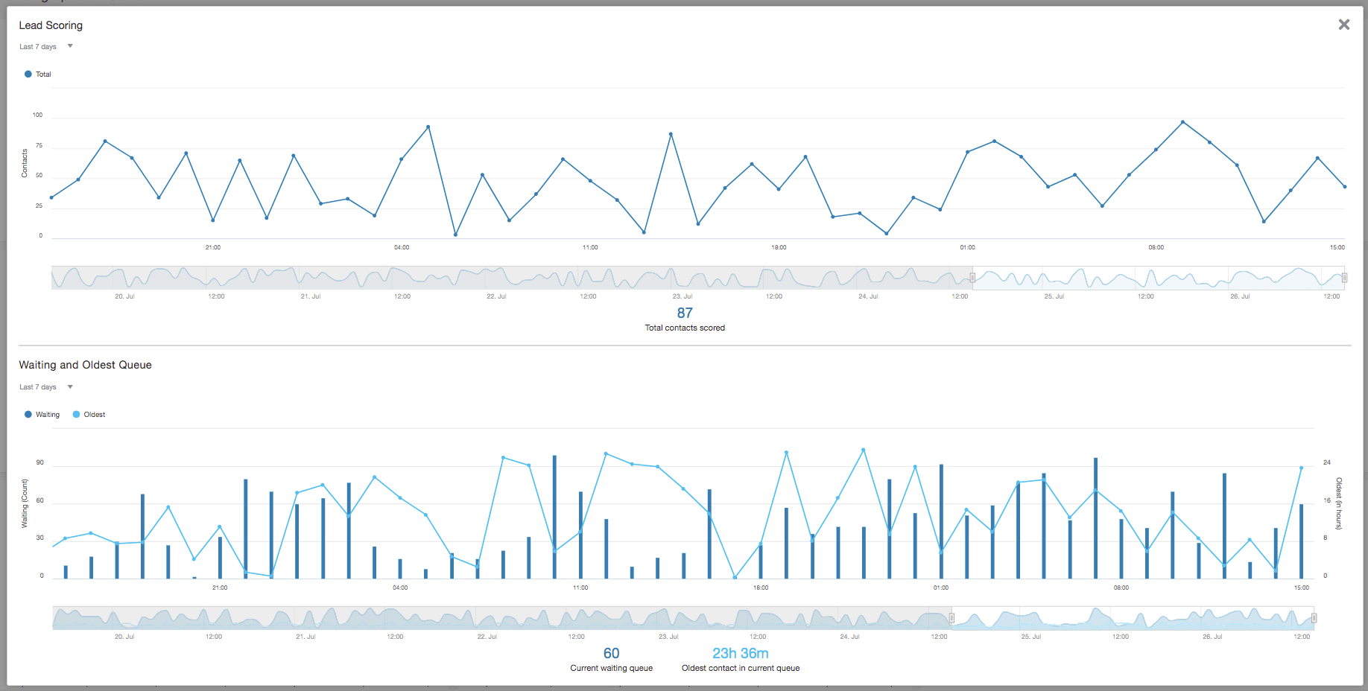Click the dark blue Waiting legend marker icon
The height and width of the screenshot is (691, 1368).
(28, 414)
